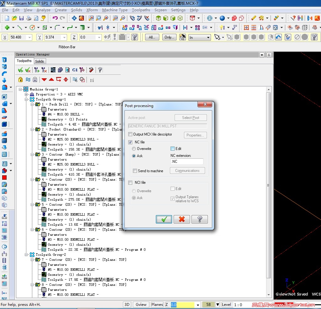Click the status bar color swatch 58
This screenshot has height=309, width=321.
pyautogui.click(x=208, y=305)
